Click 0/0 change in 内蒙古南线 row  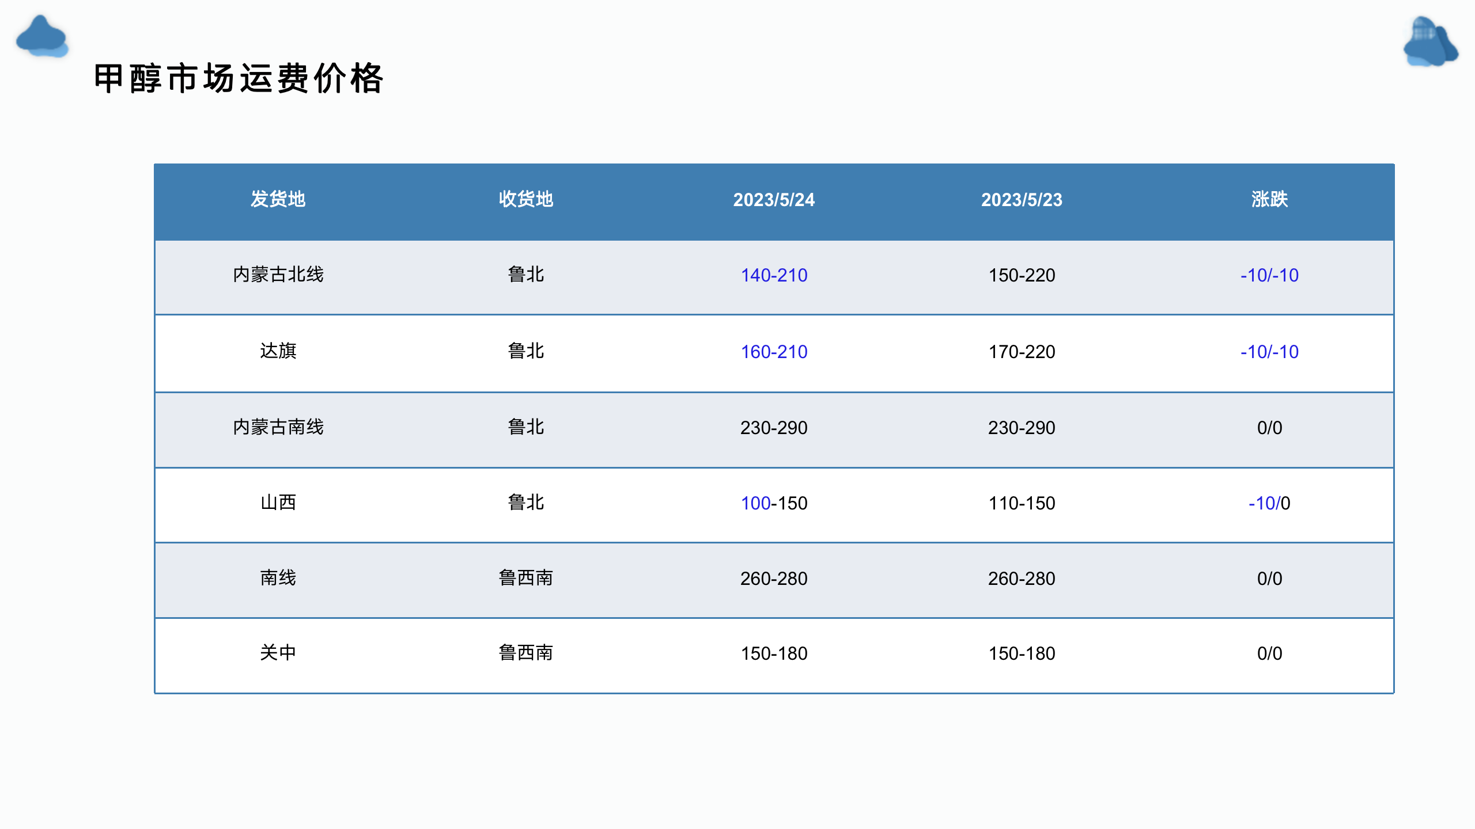tap(1269, 428)
